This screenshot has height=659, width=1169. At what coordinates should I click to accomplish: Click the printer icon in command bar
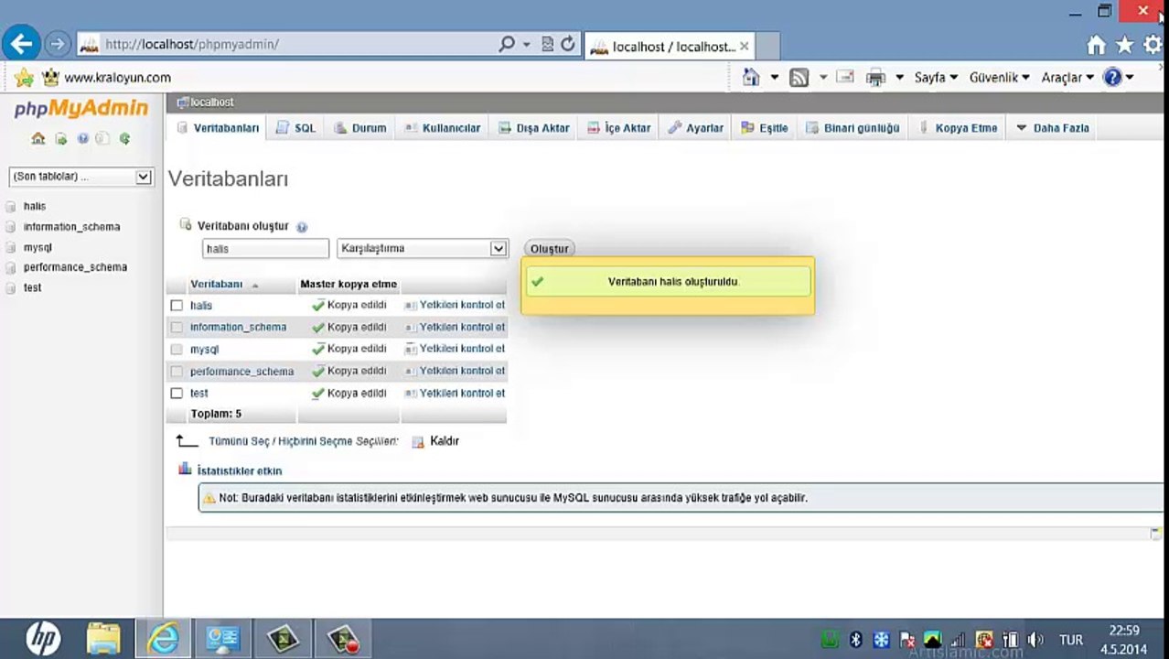[x=875, y=78]
